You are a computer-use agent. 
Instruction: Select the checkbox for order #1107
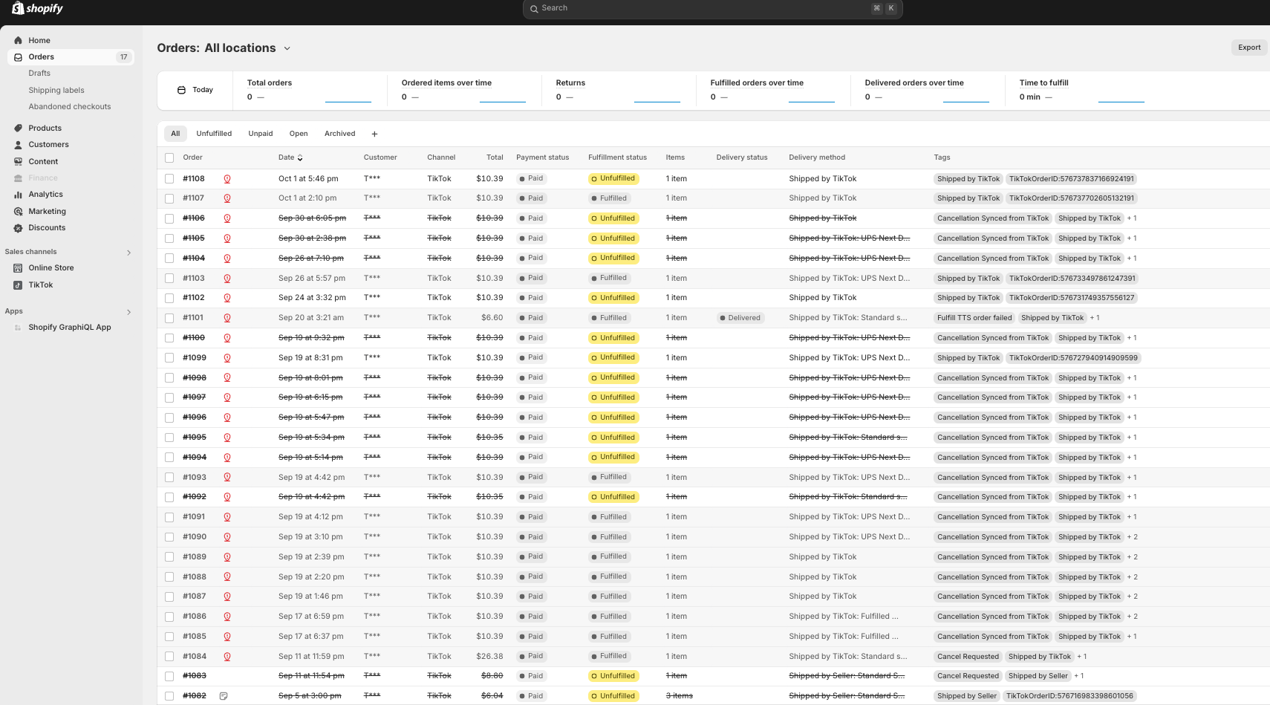tap(169, 198)
